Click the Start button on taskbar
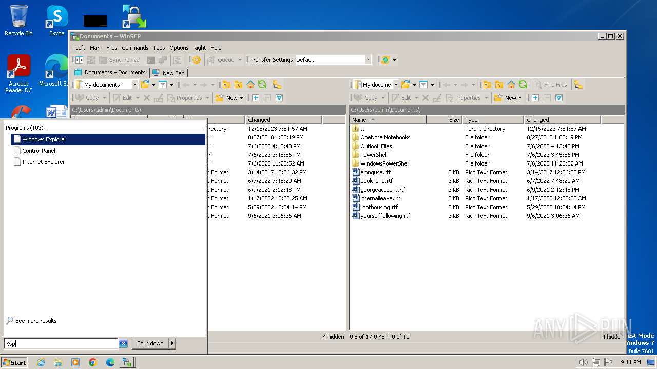This screenshot has height=369, width=657. [14, 362]
